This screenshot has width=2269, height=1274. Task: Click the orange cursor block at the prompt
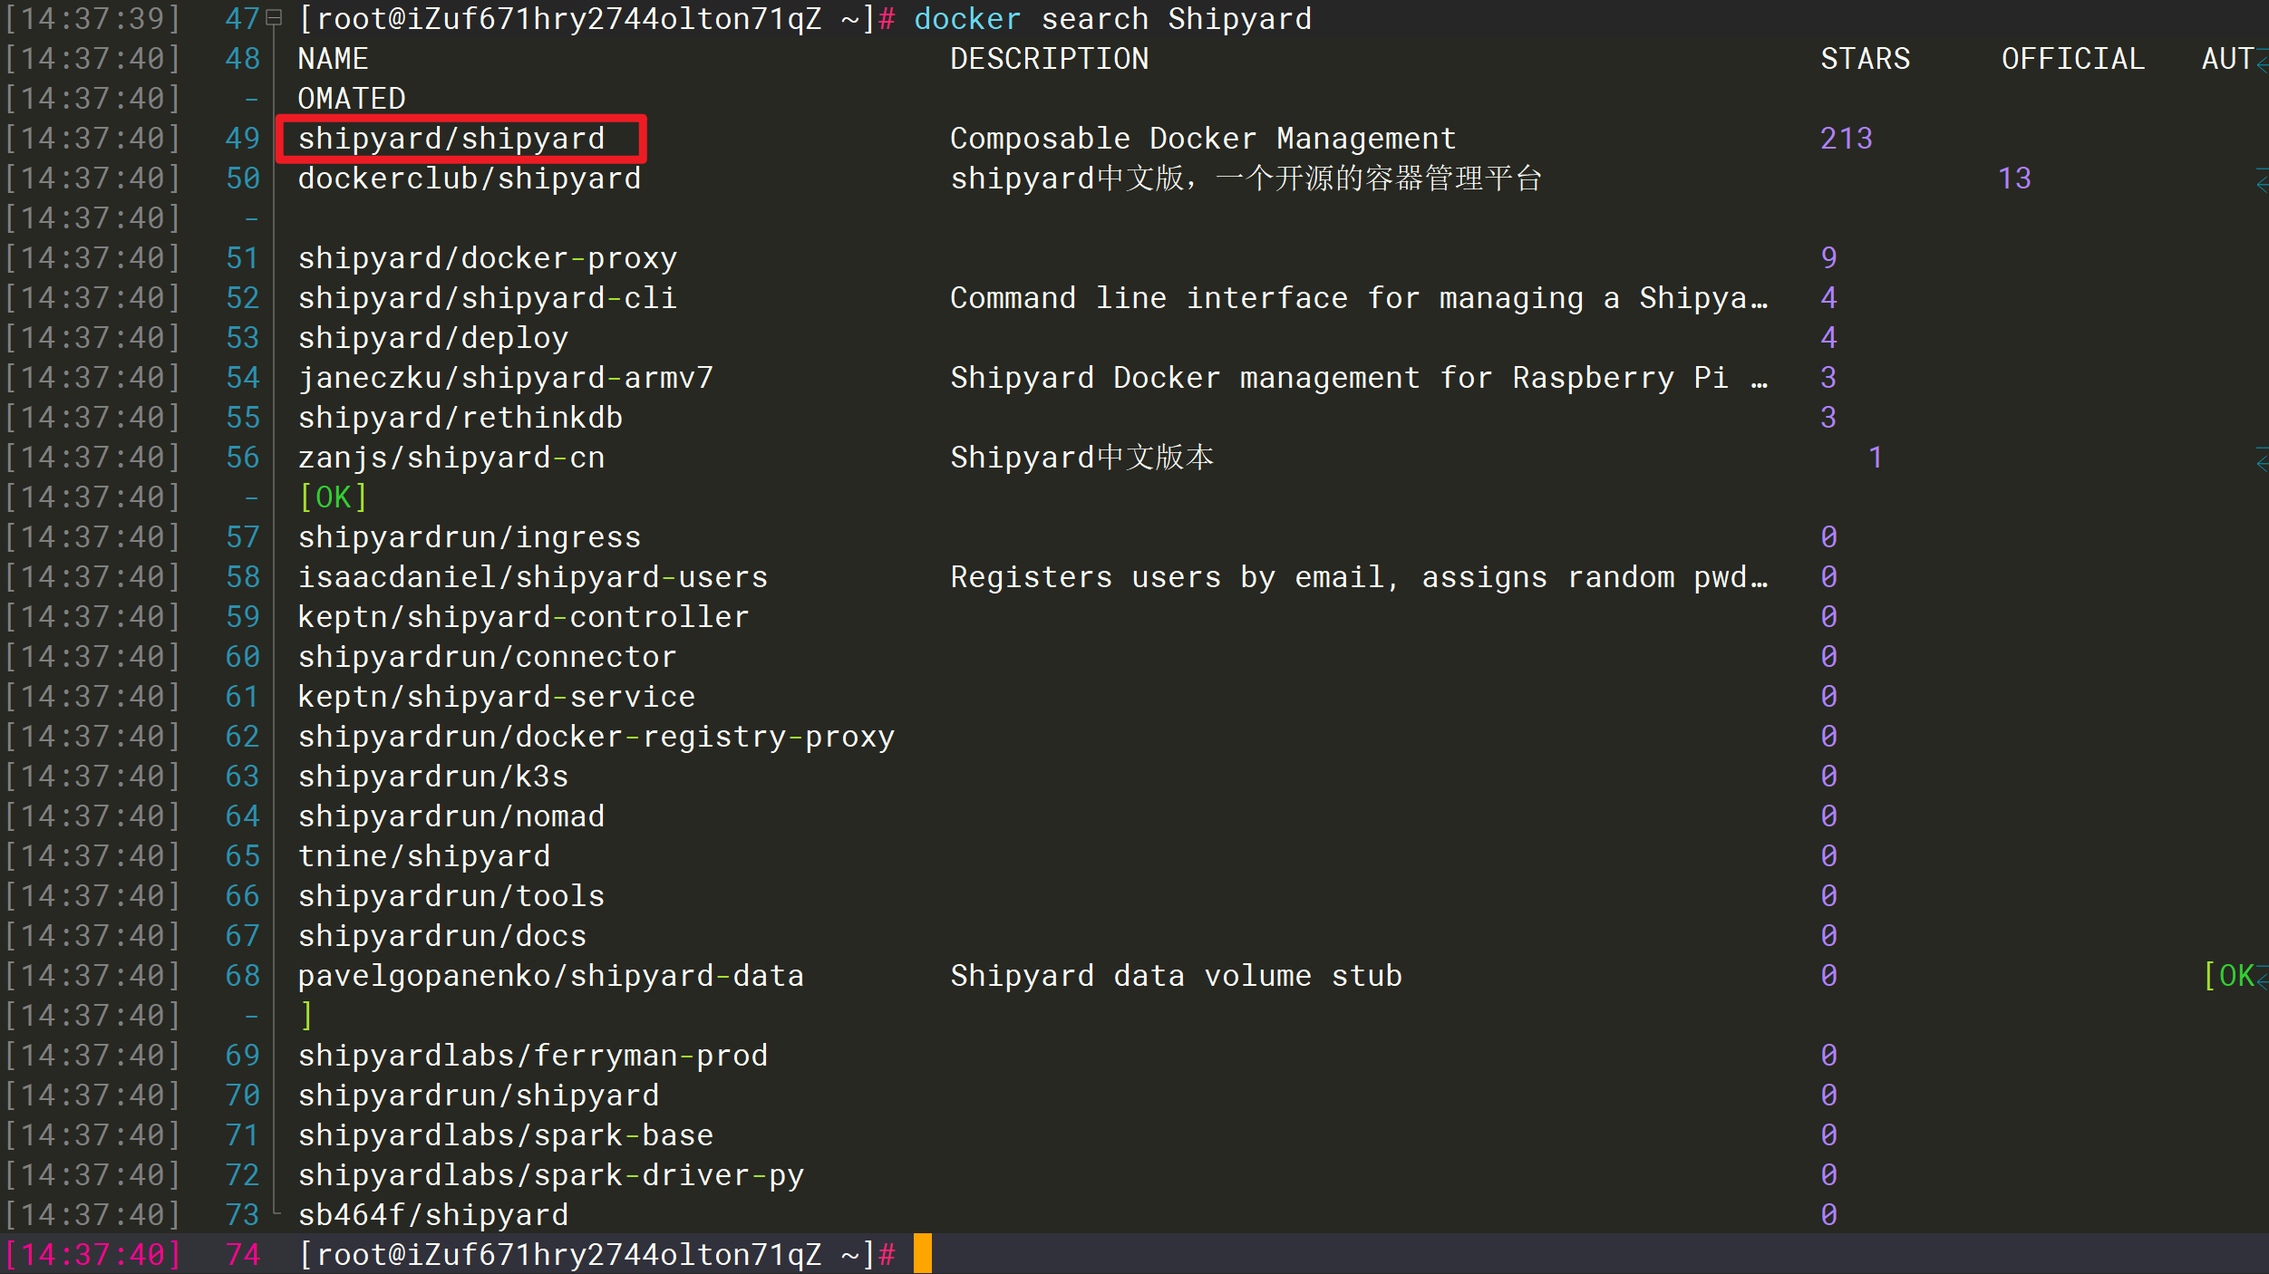[922, 1254]
